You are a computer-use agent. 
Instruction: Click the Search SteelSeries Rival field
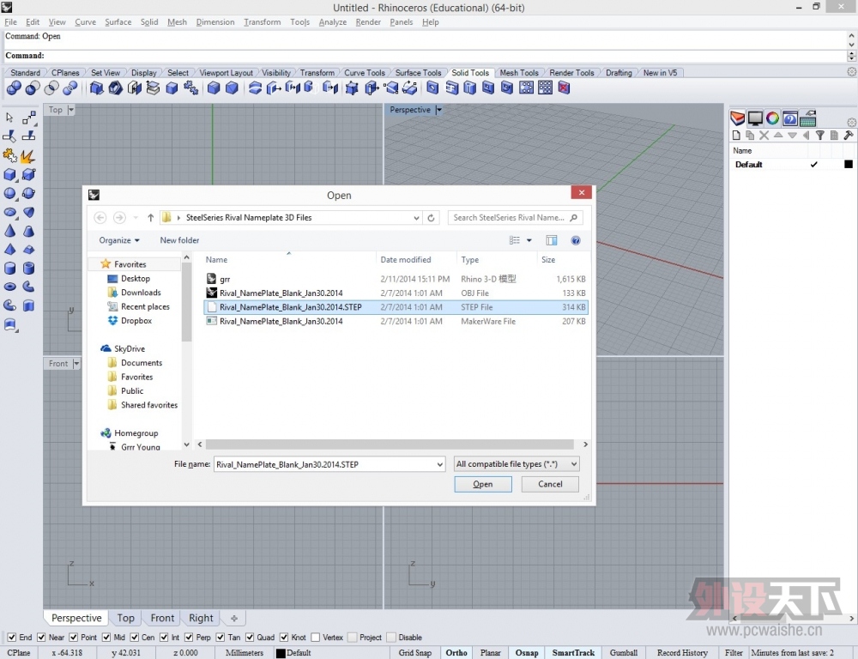[515, 218]
